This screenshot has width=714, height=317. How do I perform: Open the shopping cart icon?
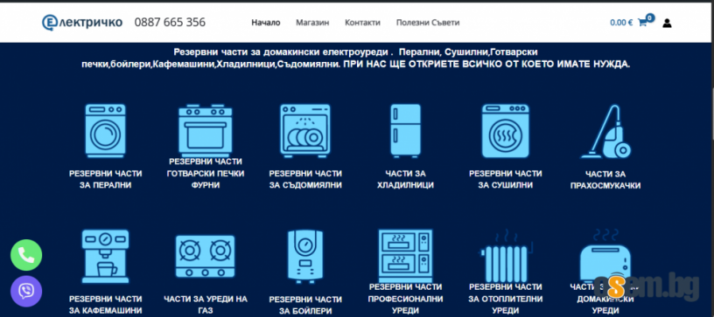[642, 23]
